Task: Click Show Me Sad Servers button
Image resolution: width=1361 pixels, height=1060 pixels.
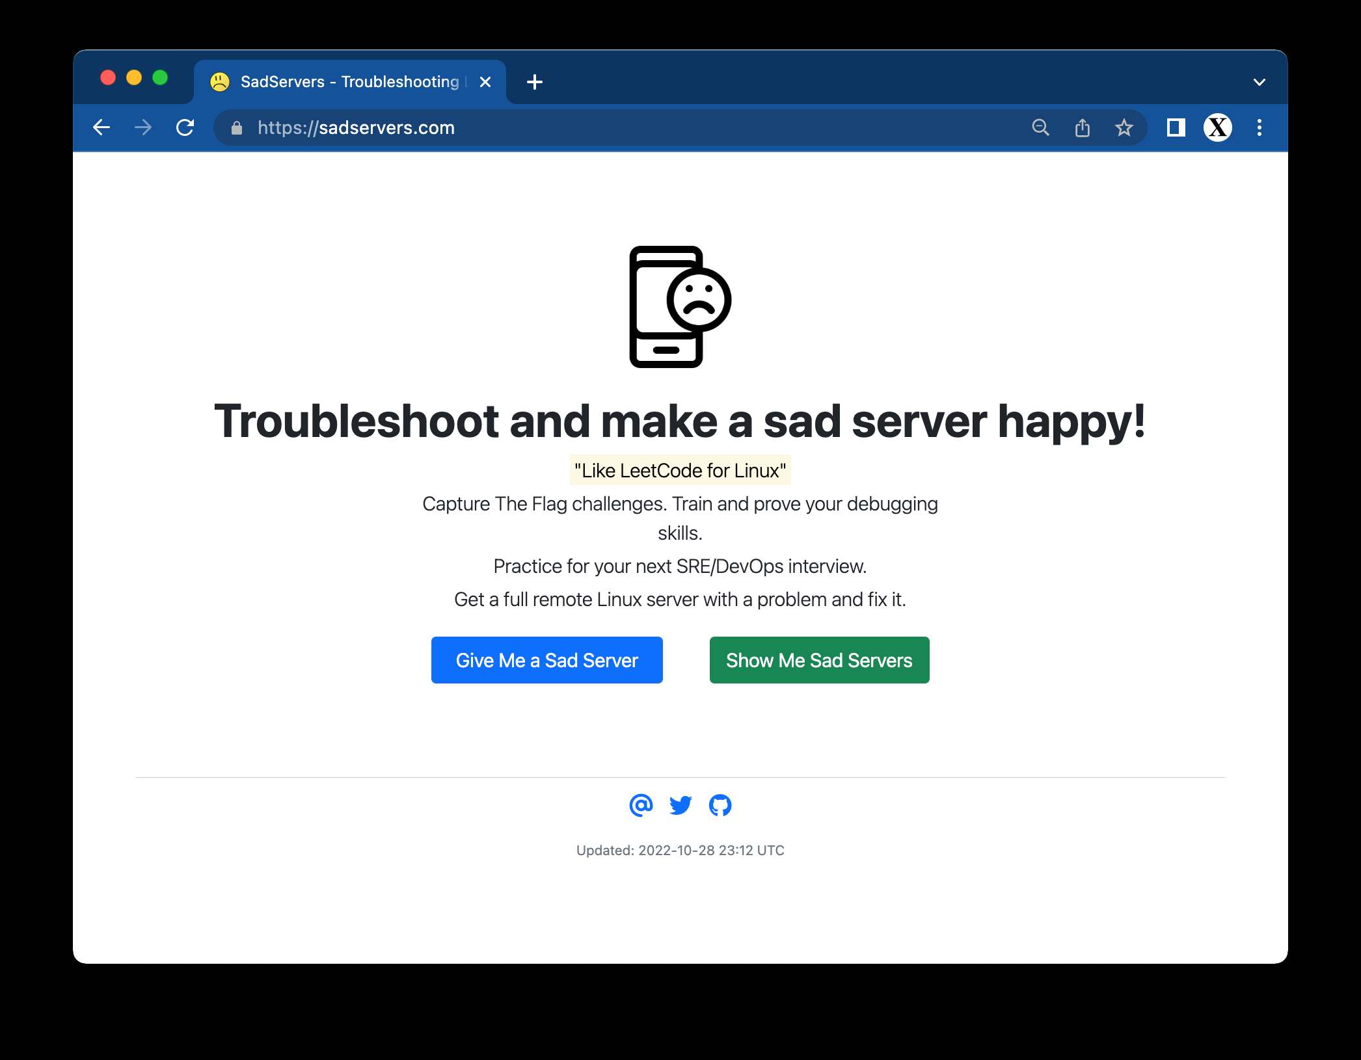Action: click(819, 660)
